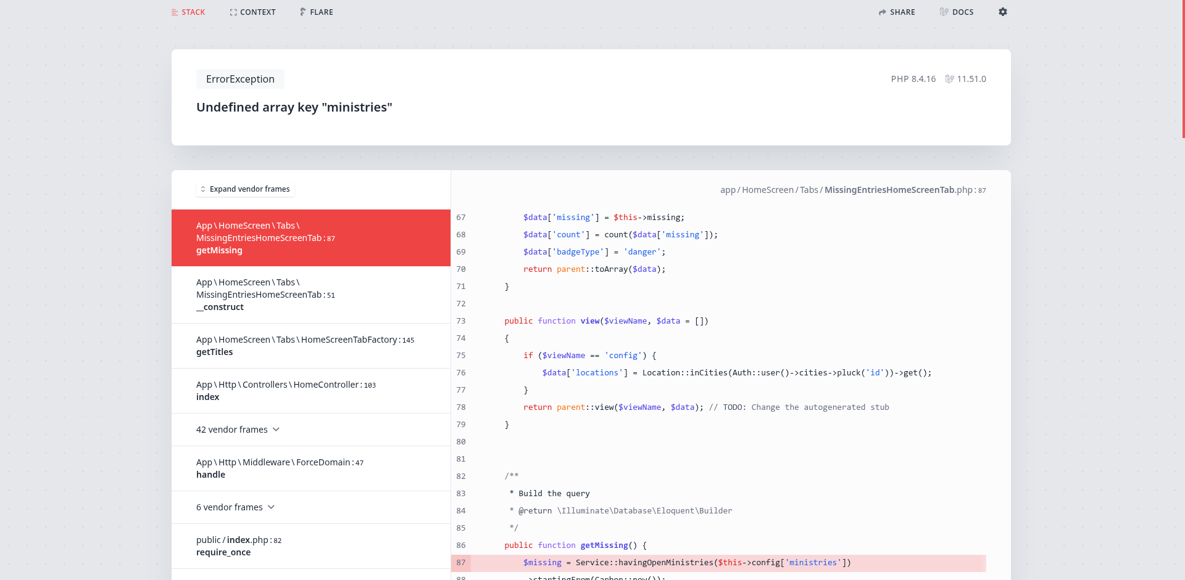The image size is (1185, 580).
Task: Click the highlighted $missing = Service code line
Action: (687, 563)
